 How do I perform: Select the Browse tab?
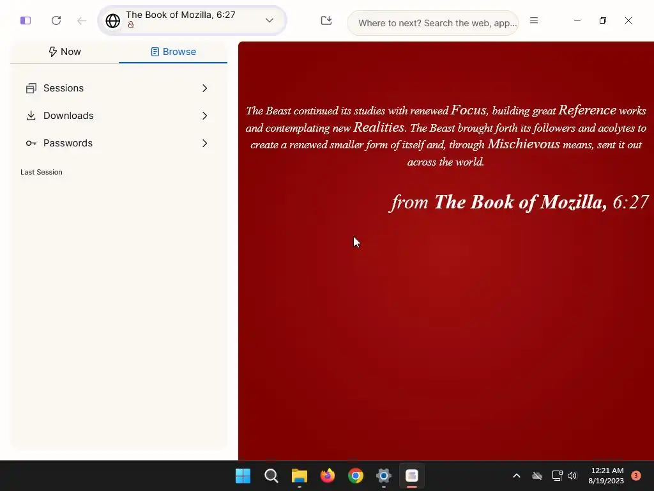[173, 52]
